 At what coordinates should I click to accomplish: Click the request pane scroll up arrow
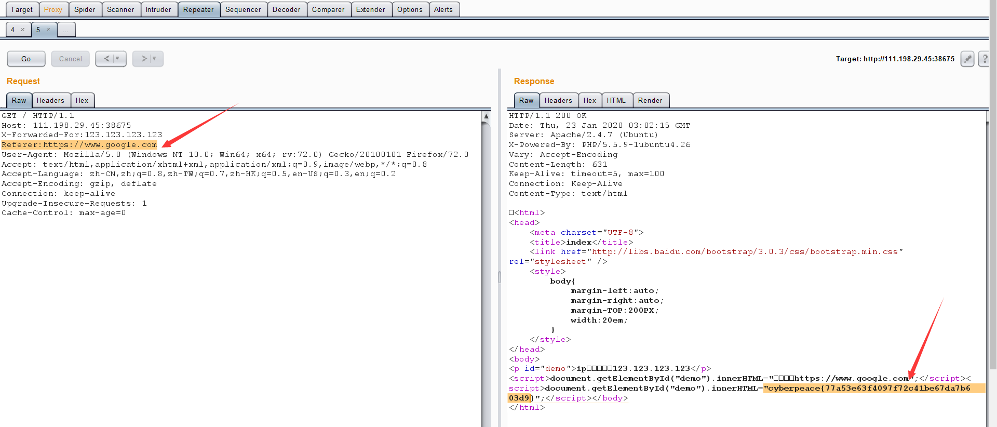click(x=486, y=116)
